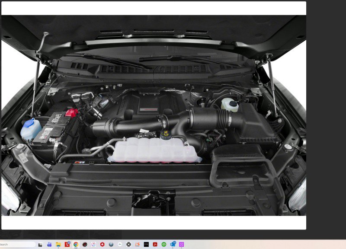Open Google Chrome from the taskbar
This screenshot has height=249, width=346.
(76, 244)
